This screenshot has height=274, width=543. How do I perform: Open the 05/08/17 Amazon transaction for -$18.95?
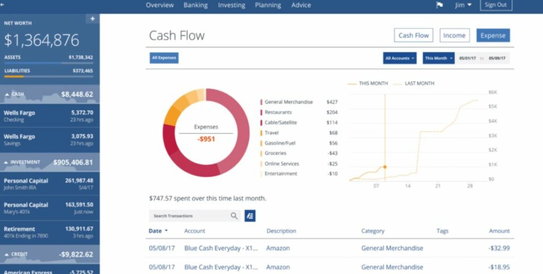(330, 267)
